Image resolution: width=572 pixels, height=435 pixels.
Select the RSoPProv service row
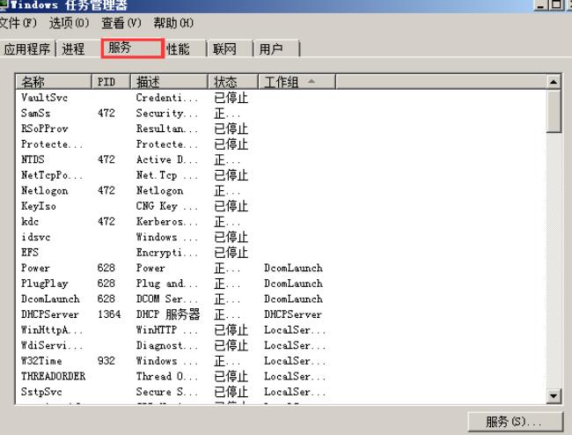pyautogui.click(x=281, y=129)
